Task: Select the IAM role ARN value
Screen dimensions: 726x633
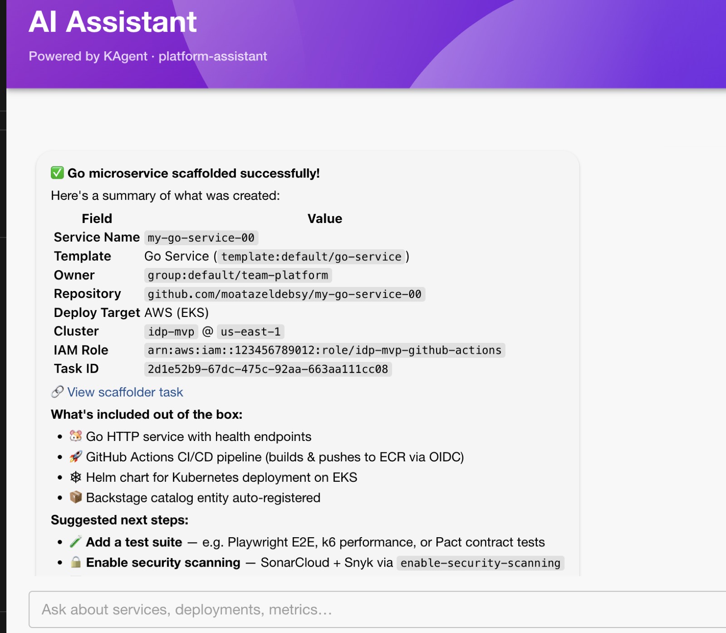Action: (x=324, y=350)
